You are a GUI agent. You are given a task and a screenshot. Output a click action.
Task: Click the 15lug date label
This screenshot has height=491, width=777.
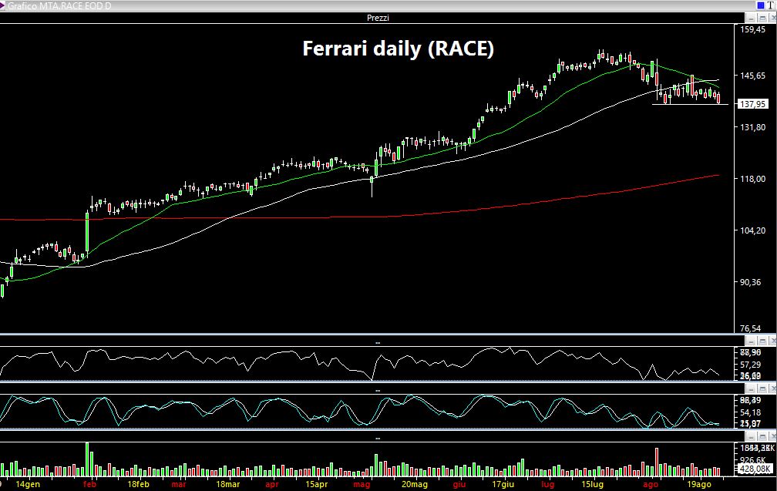[592, 484]
